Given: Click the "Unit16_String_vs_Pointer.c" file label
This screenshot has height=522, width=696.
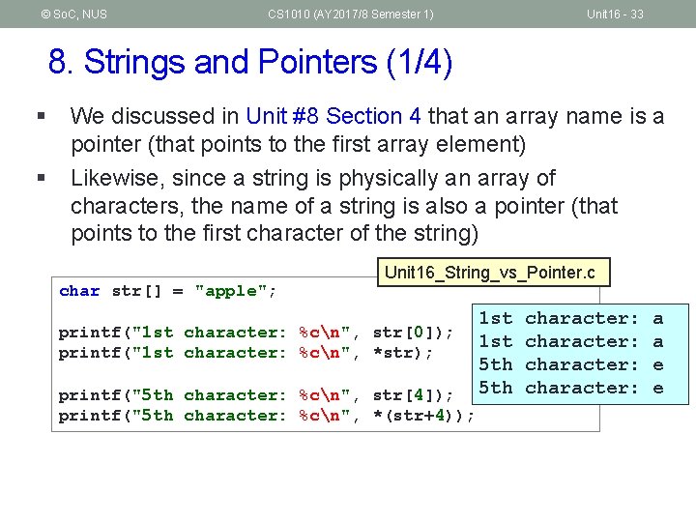Looking at the screenshot, I should [494, 272].
